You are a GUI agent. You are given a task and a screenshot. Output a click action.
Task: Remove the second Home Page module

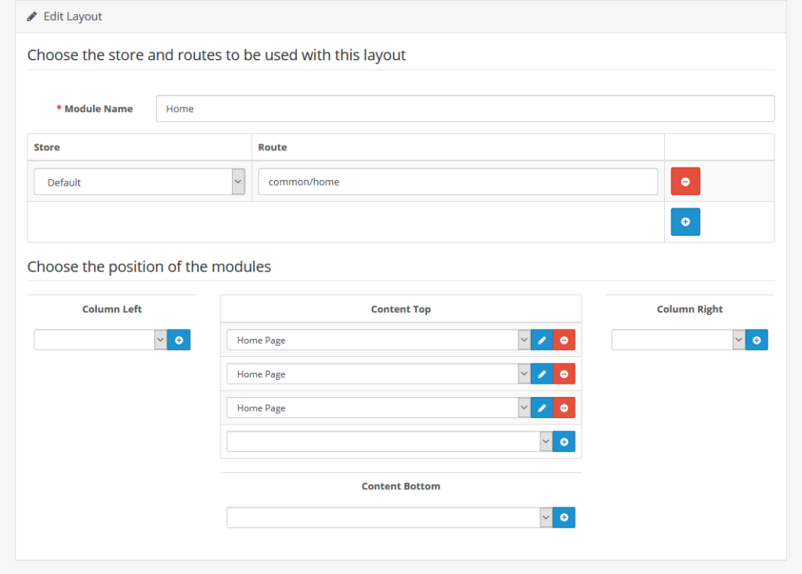point(564,374)
